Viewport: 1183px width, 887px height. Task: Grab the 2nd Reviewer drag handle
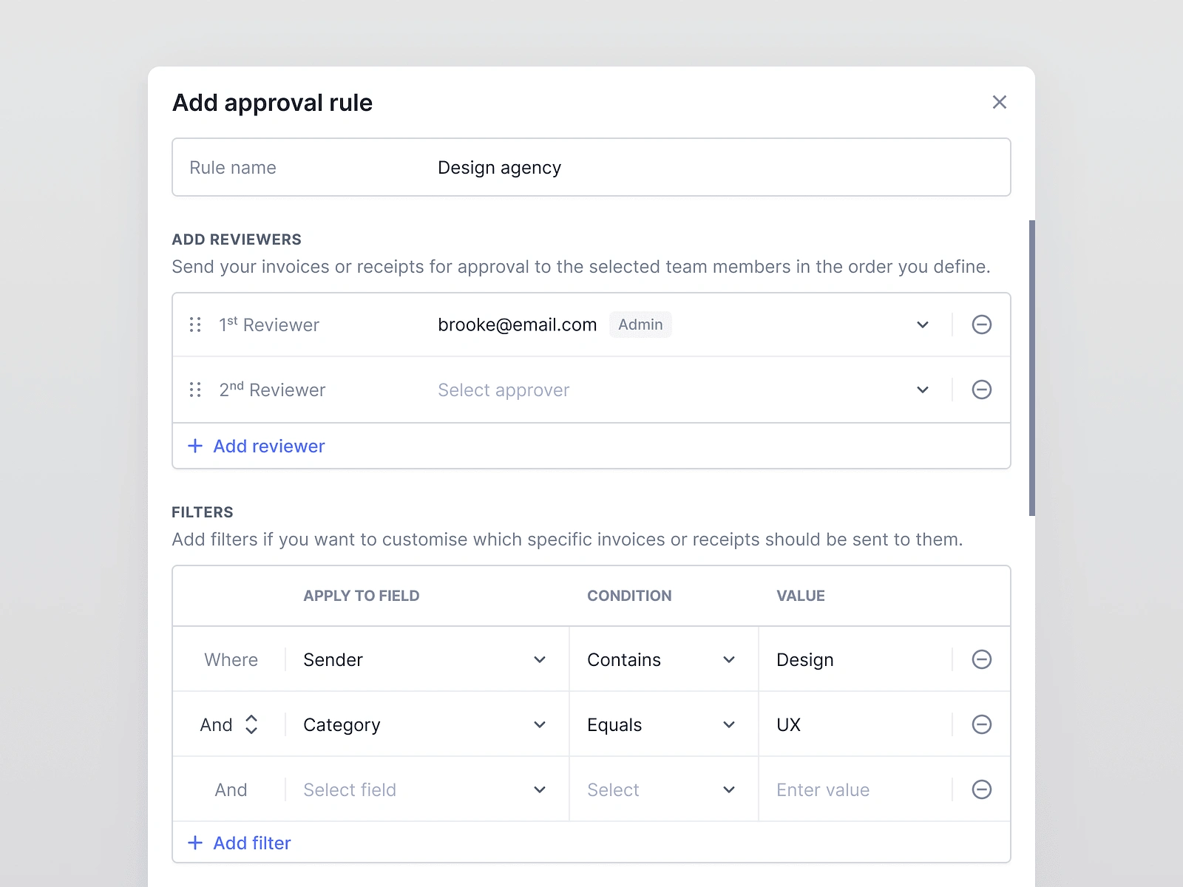[x=195, y=390]
